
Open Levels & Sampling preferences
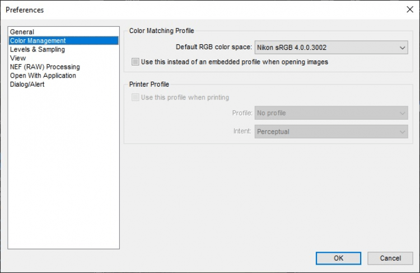pos(37,50)
